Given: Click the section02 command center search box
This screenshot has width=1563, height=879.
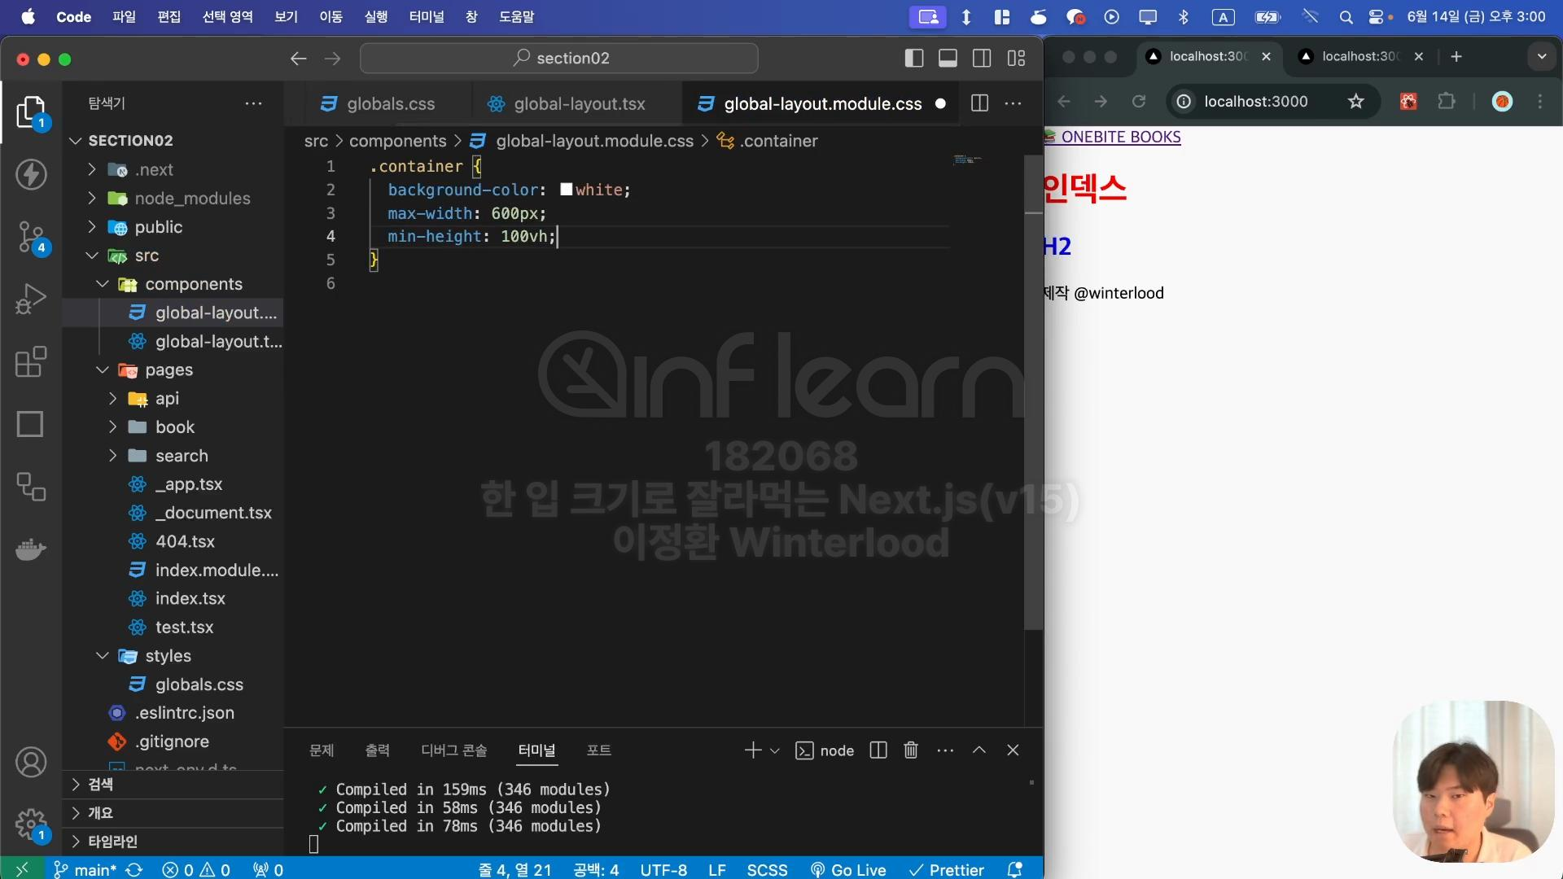Looking at the screenshot, I should (x=559, y=58).
